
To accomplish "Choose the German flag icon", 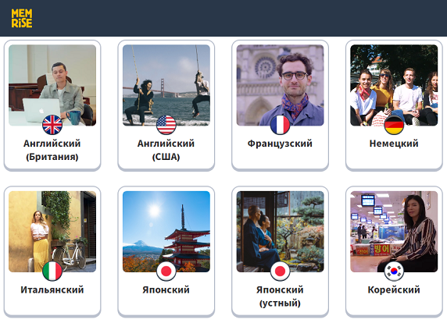I will (x=394, y=125).
